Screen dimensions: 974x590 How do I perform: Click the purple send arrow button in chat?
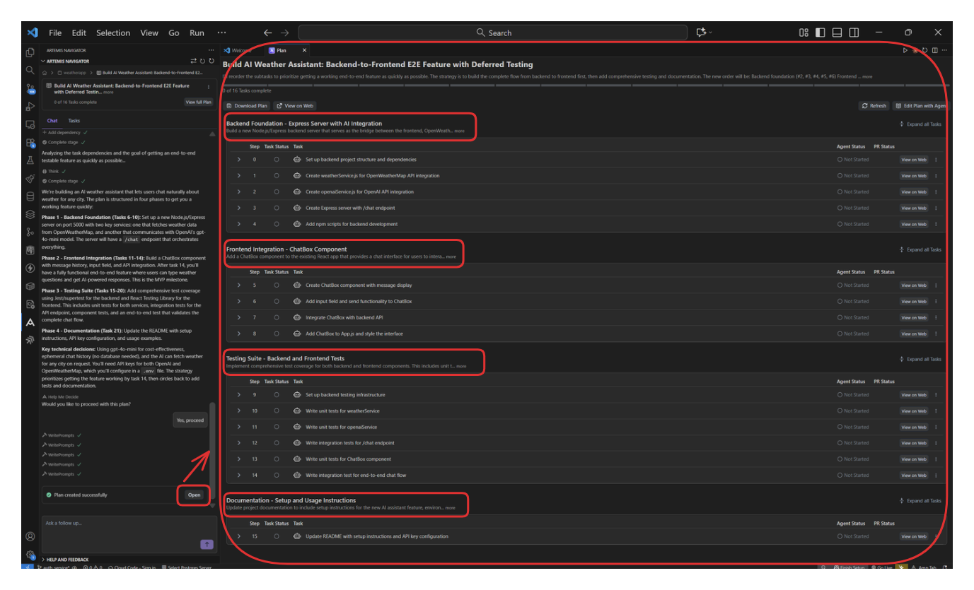tap(207, 544)
